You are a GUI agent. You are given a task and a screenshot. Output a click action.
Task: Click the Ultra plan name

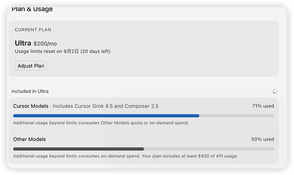coord(23,43)
